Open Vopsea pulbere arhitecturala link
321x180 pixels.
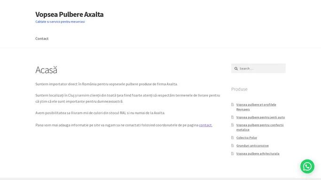click(258, 154)
